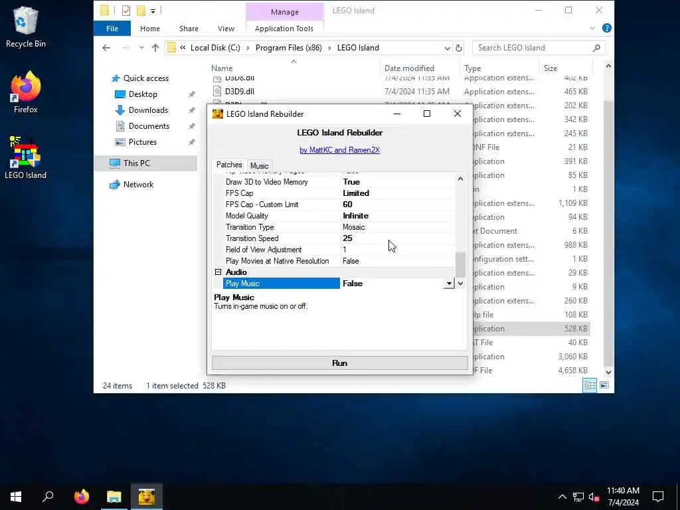The width and height of the screenshot is (680, 510).
Task: Open the customize quick access toolbar dropdown
Action: pyautogui.click(x=153, y=11)
